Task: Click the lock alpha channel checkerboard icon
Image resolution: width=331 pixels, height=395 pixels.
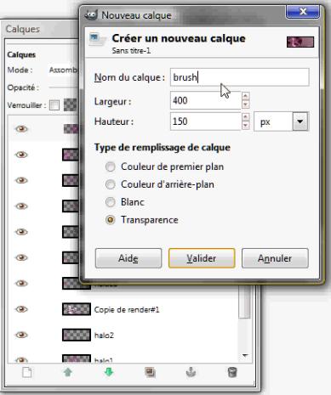Action: click(70, 105)
